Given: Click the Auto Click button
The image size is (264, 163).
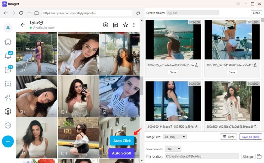Looking at the screenshot, I should pyautogui.click(x=122, y=141).
